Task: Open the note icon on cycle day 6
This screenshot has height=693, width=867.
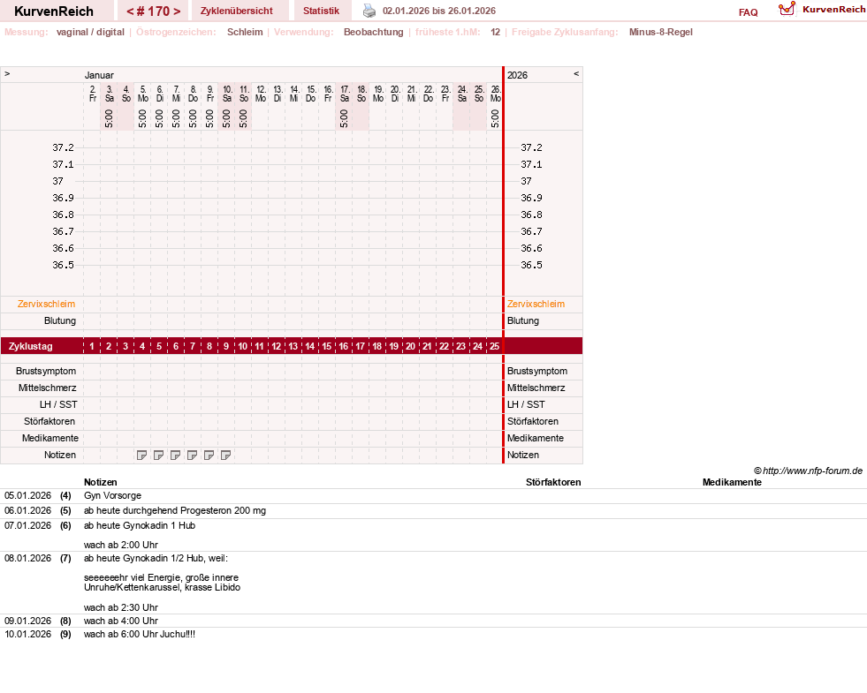Action: (175, 455)
